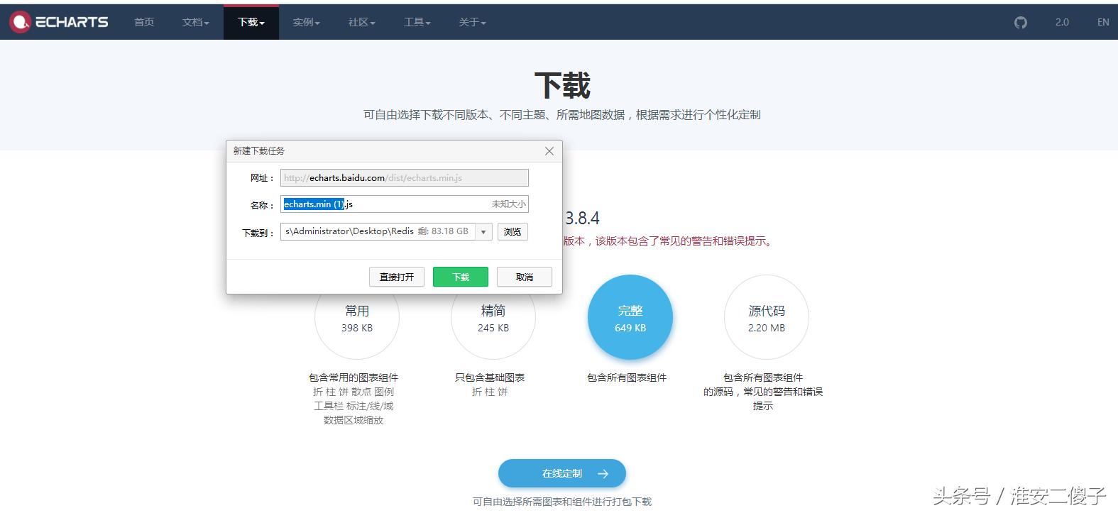Click the 新建下载任务 dialog title
Screen dimensions: 1118x513
pos(259,151)
